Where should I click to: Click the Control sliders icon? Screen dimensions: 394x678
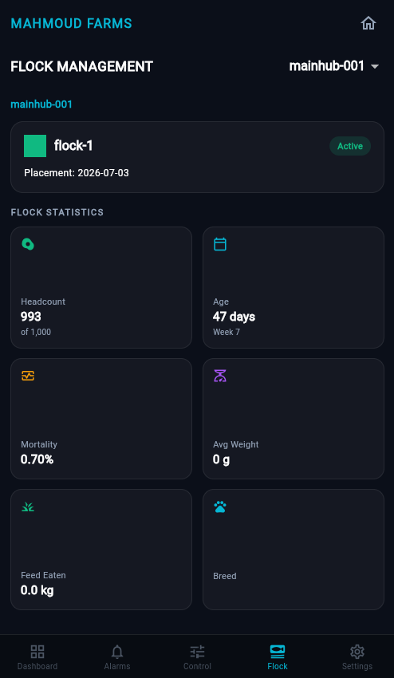197,652
